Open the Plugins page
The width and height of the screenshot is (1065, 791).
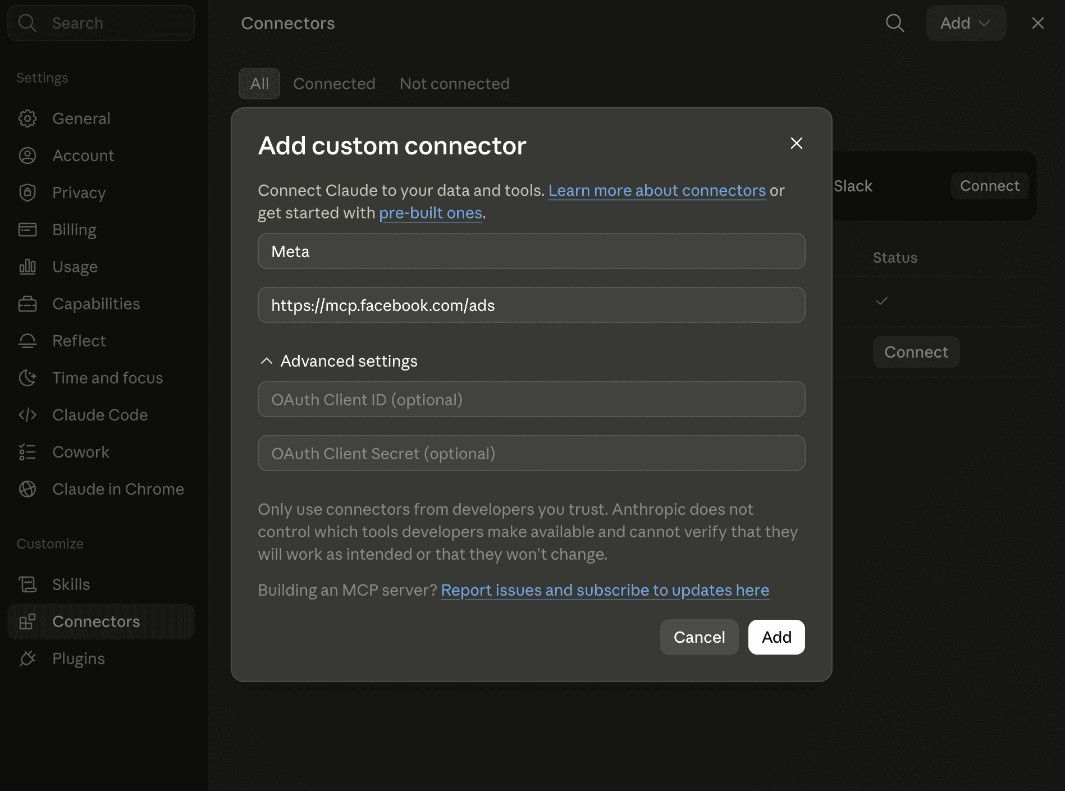101,659
